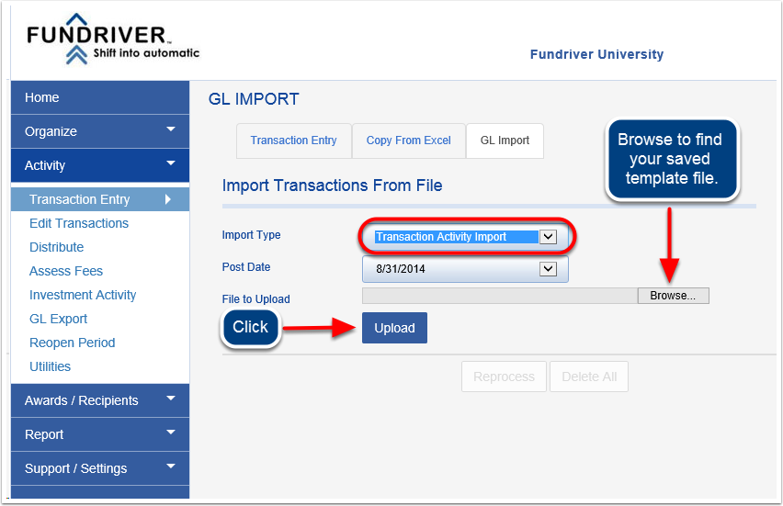The width and height of the screenshot is (783, 506).
Task: Switch to the Transaction Entry tab
Action: click(x=294, y=141)
